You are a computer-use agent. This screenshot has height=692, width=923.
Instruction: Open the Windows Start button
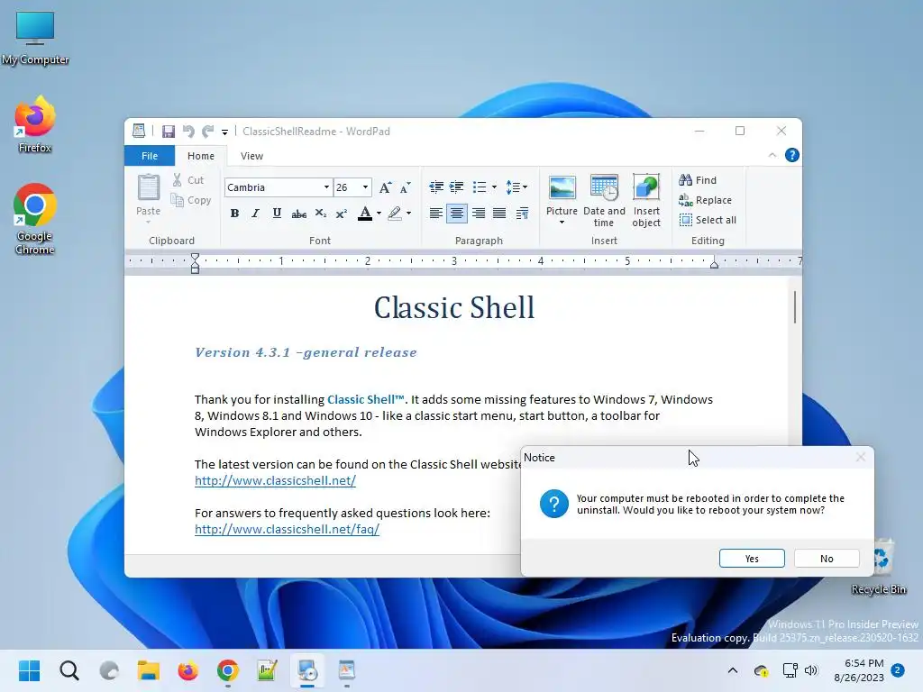click(30, 670)
